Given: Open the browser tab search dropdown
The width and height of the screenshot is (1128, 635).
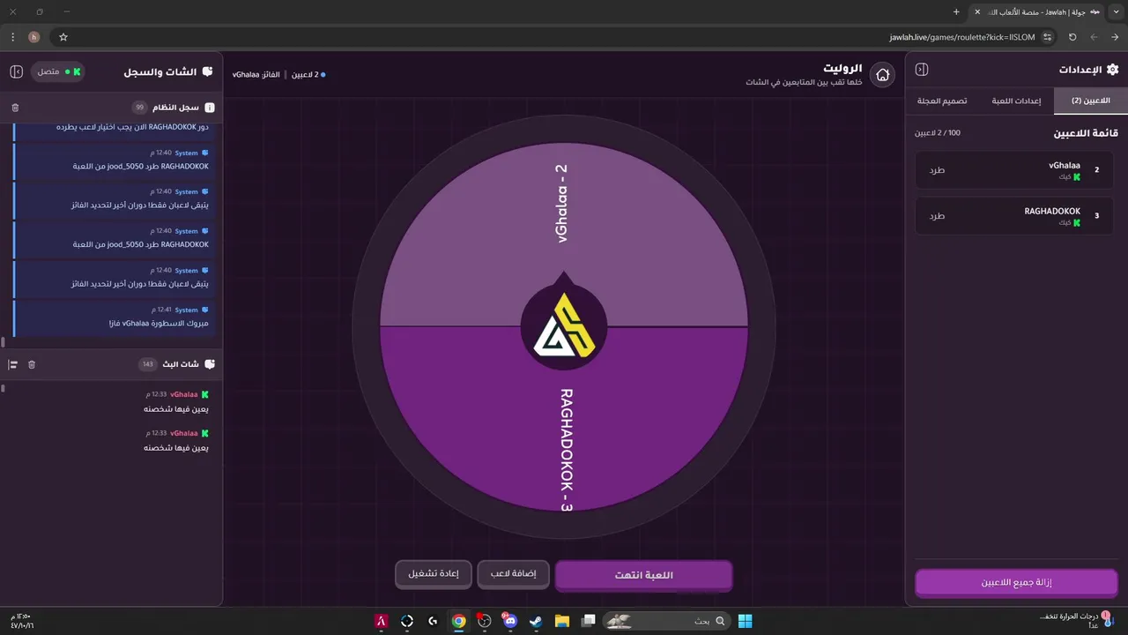Looking at the screenshot, I should 1117,11.
